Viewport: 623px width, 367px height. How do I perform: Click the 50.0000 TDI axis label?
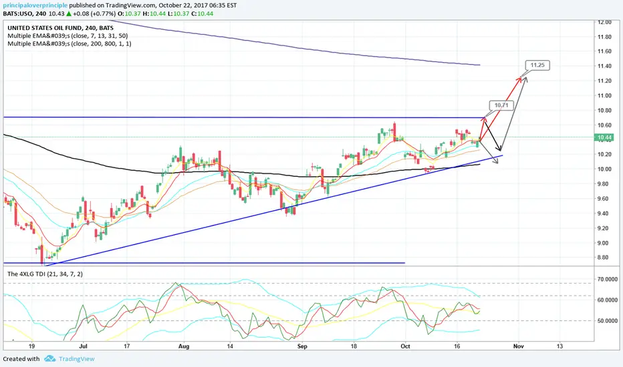tap(608, 320)
